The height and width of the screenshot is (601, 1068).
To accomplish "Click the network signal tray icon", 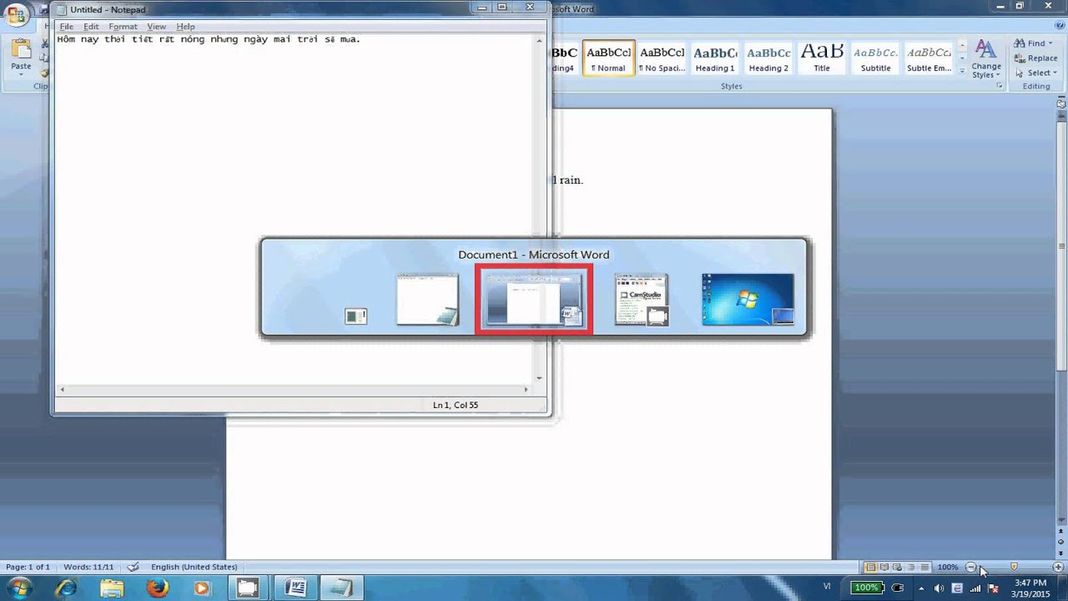I will click(x=975, y=588).
